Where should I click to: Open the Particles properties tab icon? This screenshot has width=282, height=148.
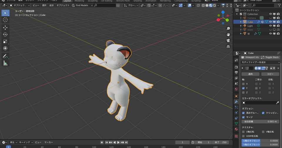pos(236,107)
